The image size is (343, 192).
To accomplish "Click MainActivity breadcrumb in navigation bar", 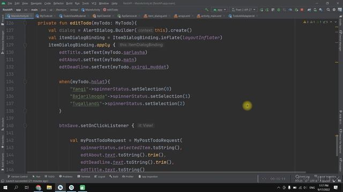I will [91, 10].
